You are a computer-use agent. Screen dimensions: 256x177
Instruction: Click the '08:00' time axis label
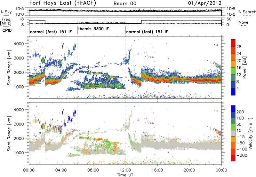93,170
